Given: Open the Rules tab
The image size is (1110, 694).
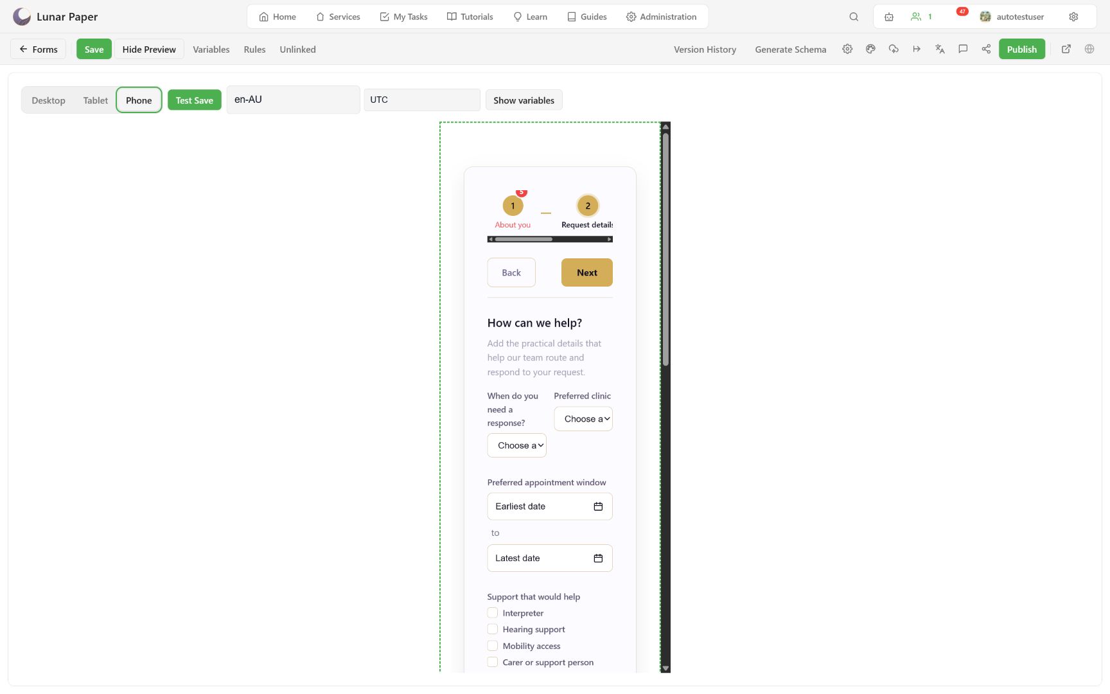Looking at the screenshot, I should (x=255, y=49).
